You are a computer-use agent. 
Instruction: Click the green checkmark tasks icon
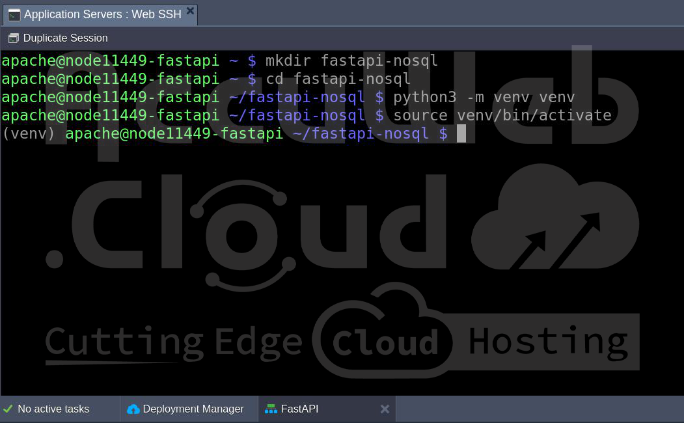pyautogui.click(x=8, y=409)
